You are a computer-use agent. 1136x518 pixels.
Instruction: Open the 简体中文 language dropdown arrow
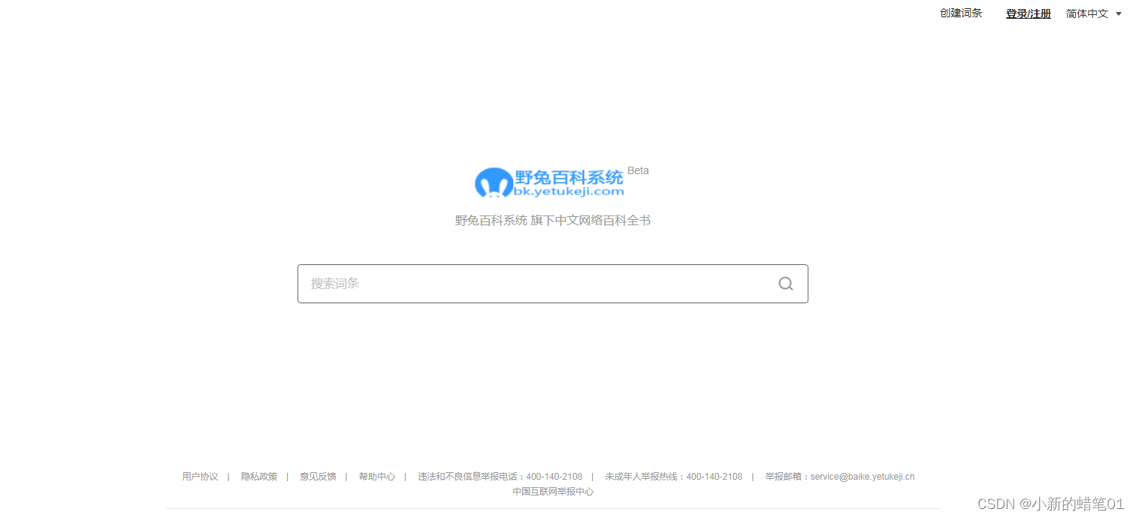point(1119,14)
